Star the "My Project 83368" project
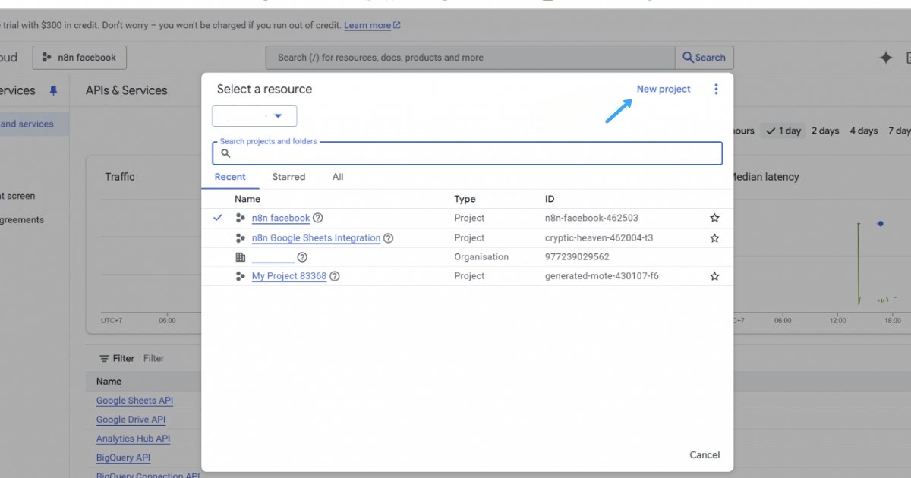Screen dimensions: 911x478 click(x=714, y=275)
